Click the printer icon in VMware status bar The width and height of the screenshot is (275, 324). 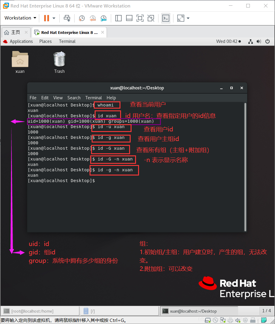(230, 320)
